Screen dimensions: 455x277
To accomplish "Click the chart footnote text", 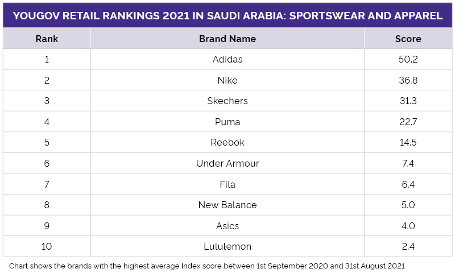I will tap(206, 266).
